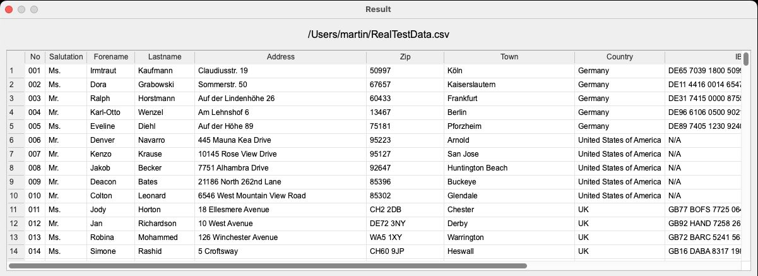Click 21186 North 262nd Lane cell
Image resolution: width=758 pixels, height=276 pixels.
point(281,182)
